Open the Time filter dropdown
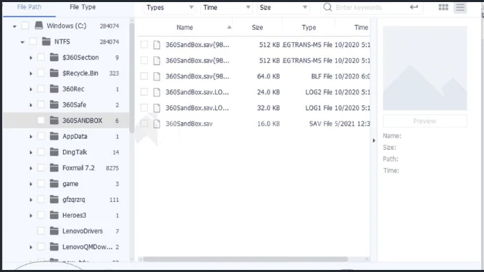Image resolution: width=484 pixels, height=272 pixels. click(226, 8)
